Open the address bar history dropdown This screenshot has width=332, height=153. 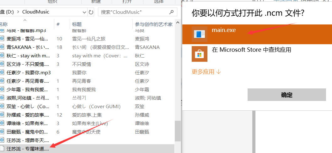pos(84,12)
